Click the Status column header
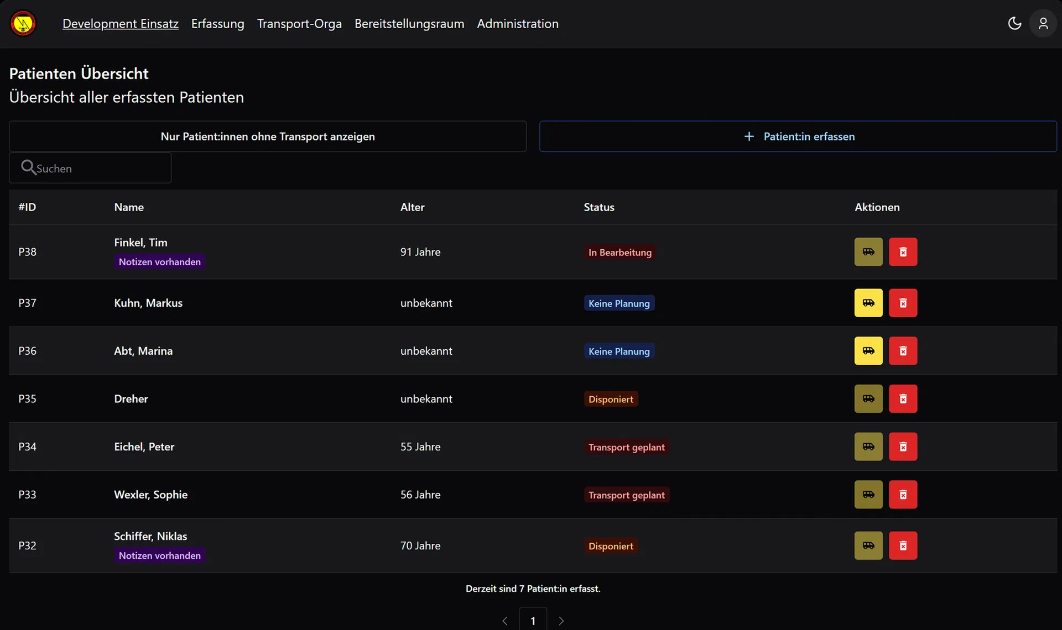The width and height of the screenshot is (1062, 630). tap(599, 207)
